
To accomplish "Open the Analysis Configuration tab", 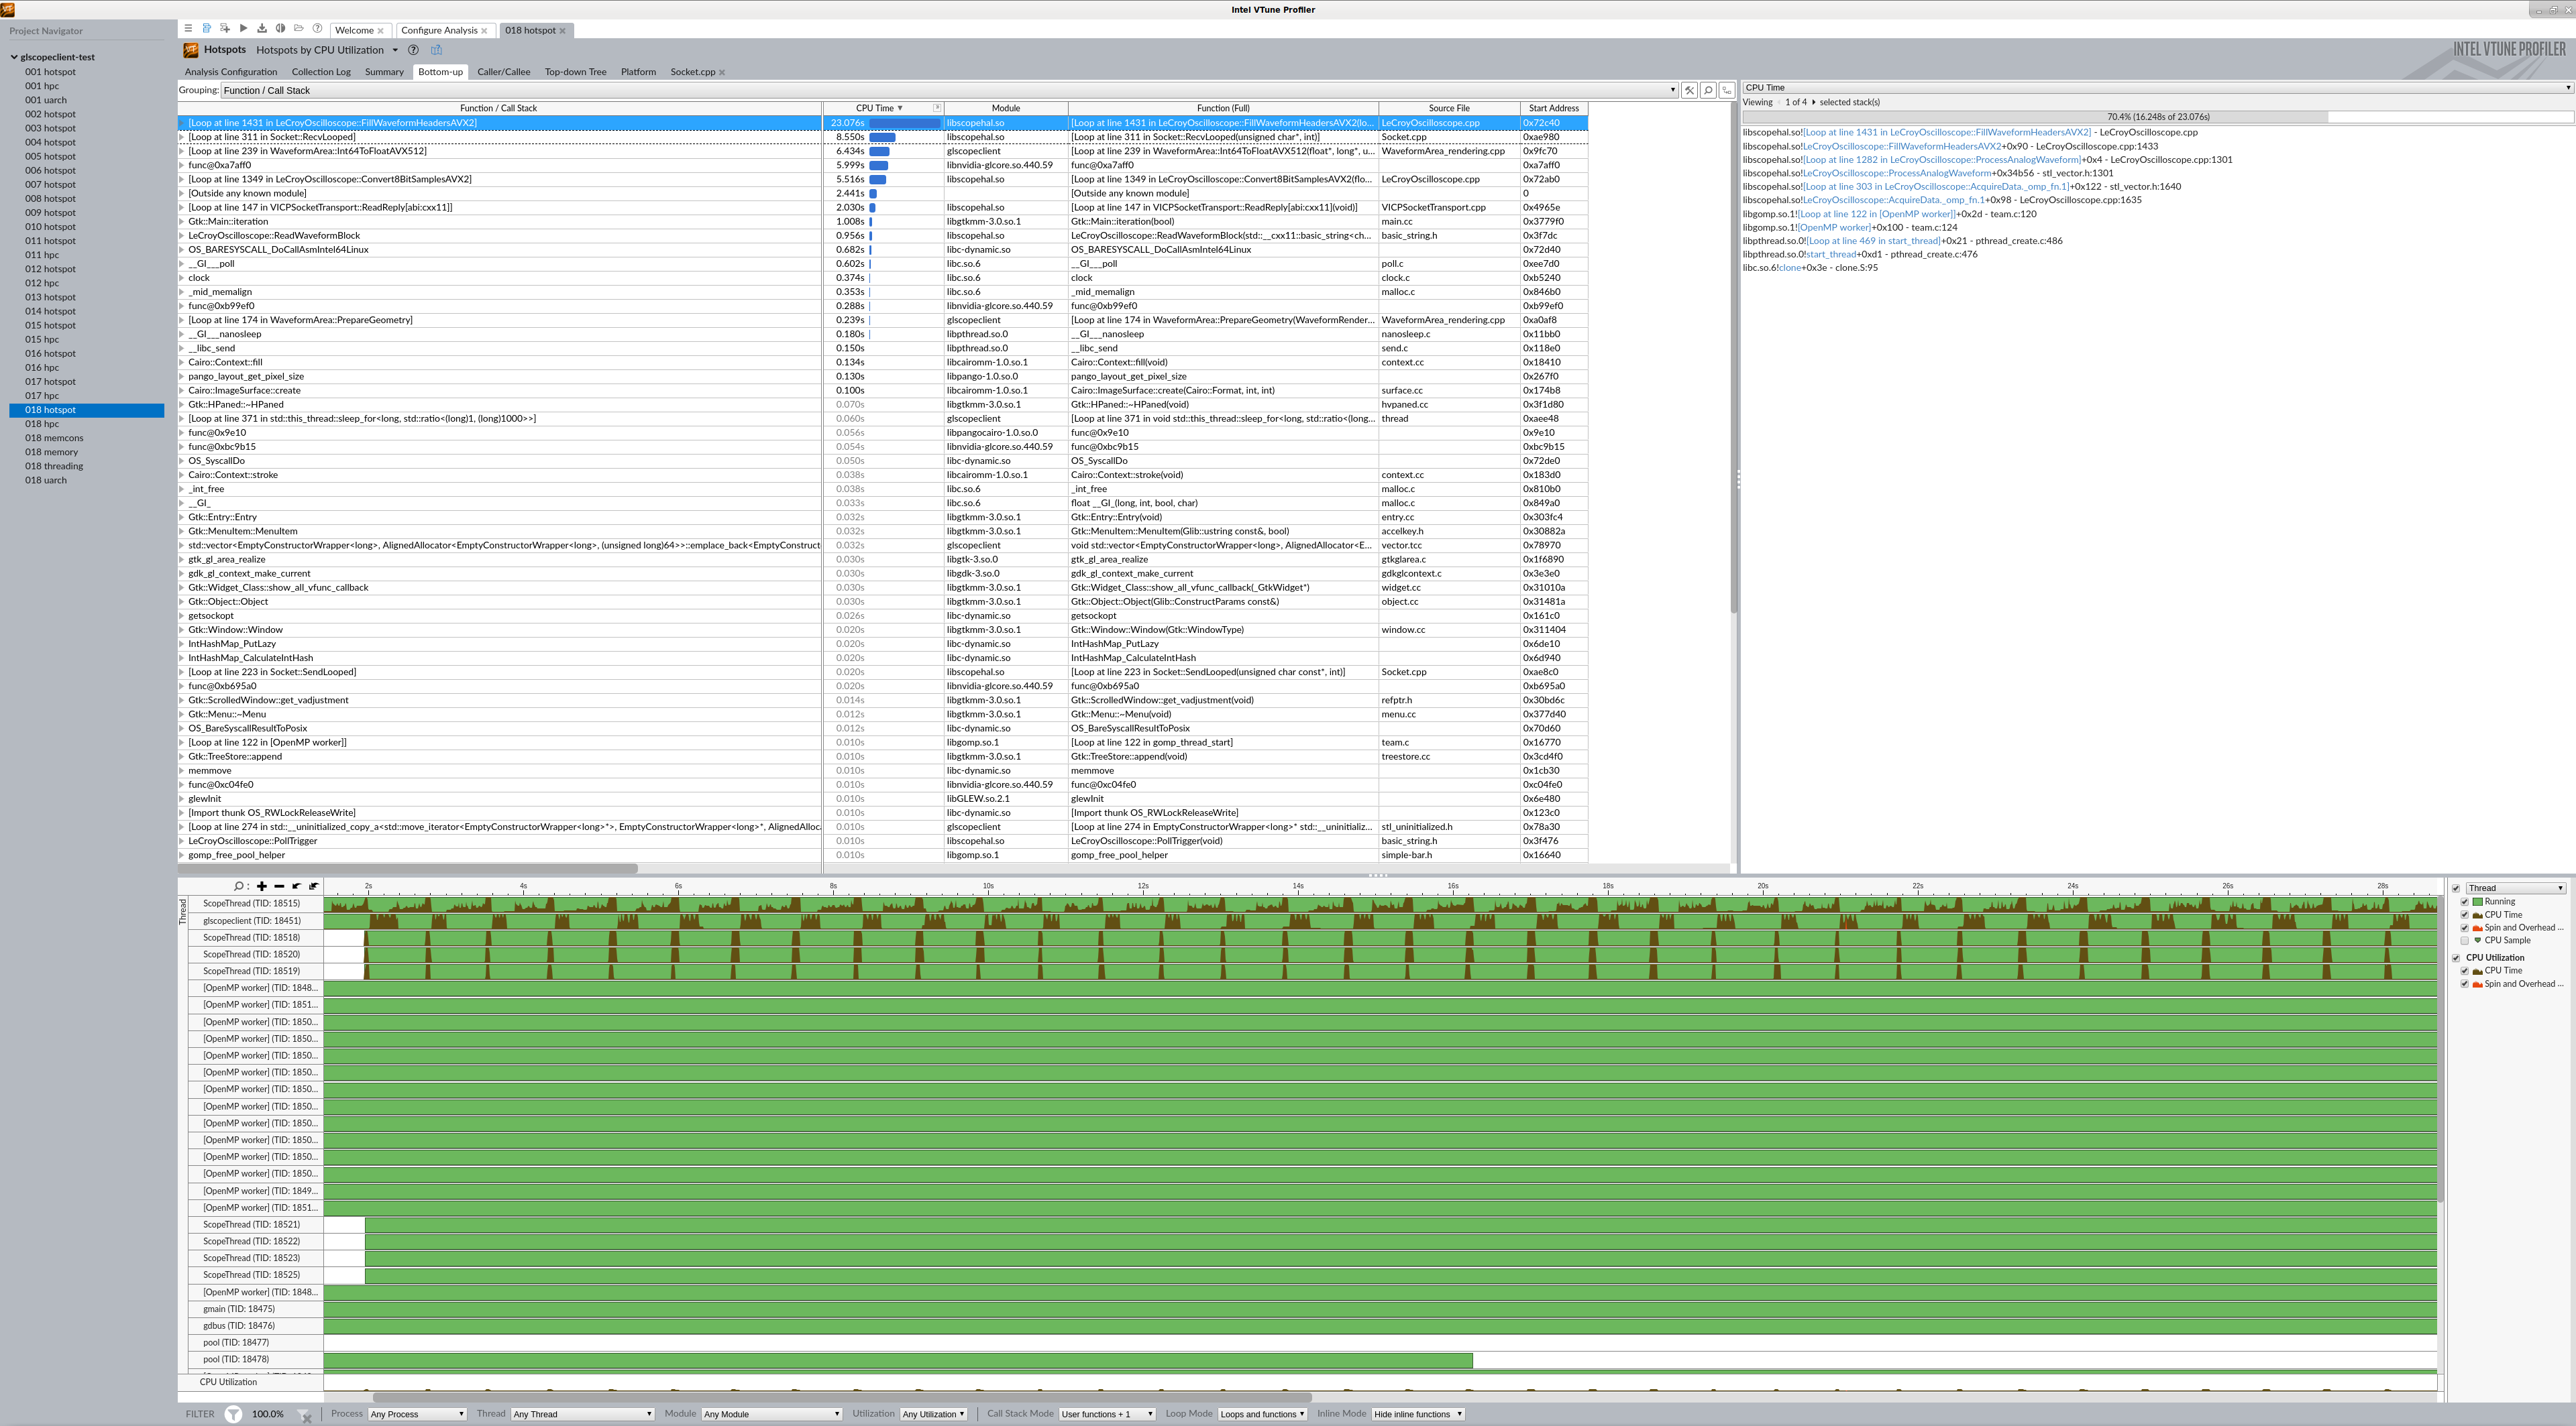I will click(231, 72).
